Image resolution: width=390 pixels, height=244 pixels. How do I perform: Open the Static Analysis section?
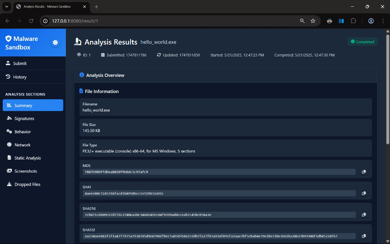[33, 158]
